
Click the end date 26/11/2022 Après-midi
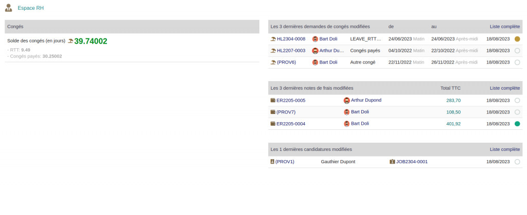click(454, 62)
